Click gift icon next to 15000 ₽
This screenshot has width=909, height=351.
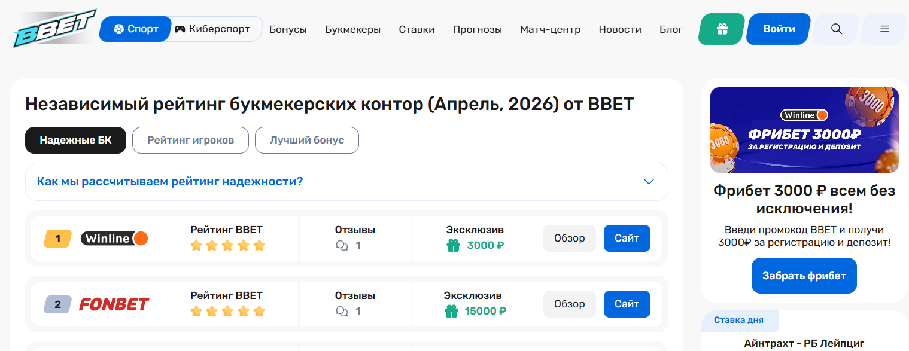(451, 311)
